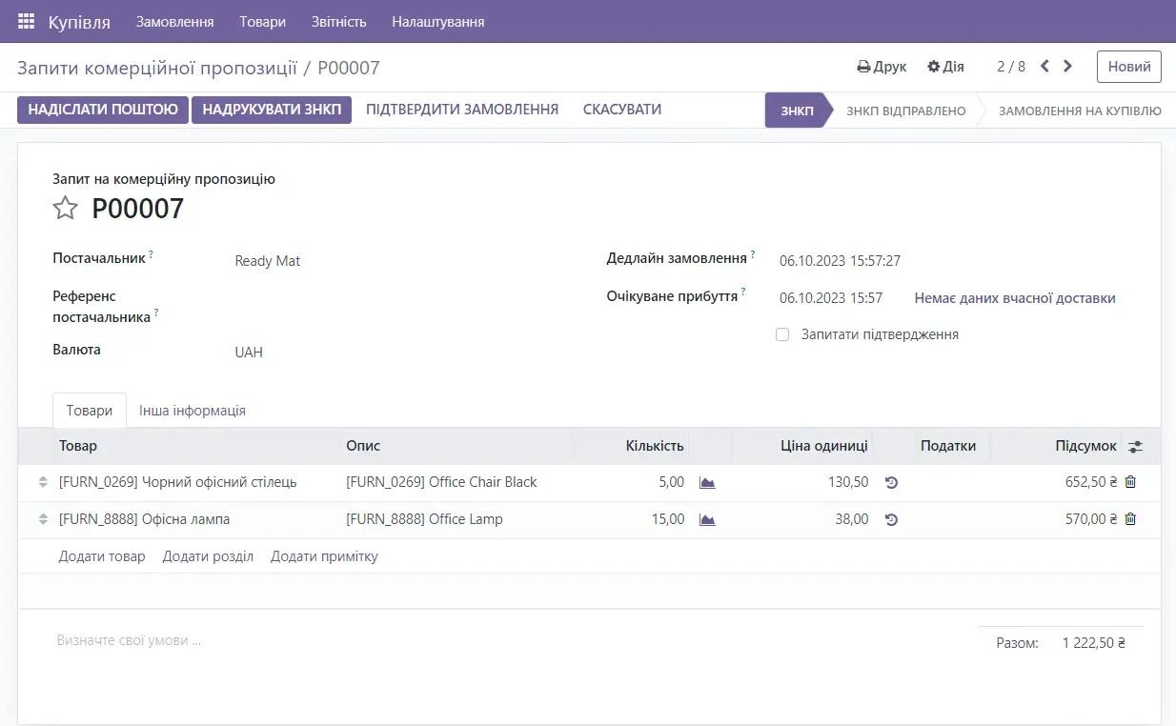Click the Очікуване прибуття date field
The height and width of the screenshot is (726, 1176).
click(x=831, y=298)
